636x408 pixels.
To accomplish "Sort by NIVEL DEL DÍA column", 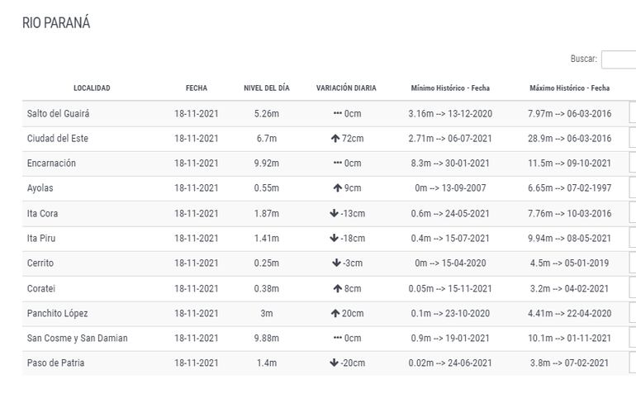I will (267, 88).
